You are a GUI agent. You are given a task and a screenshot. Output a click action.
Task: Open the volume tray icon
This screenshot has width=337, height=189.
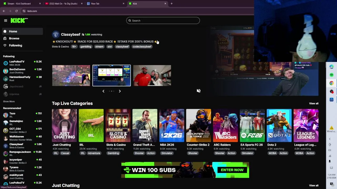330,150
